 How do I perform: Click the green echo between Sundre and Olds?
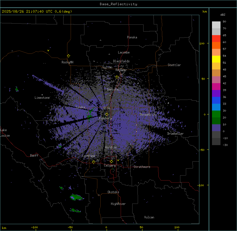tap(90, 114)
